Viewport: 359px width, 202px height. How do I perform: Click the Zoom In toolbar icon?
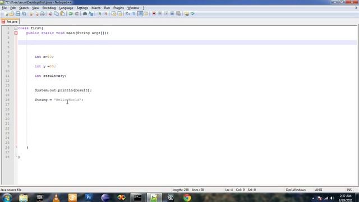[100, 13]
